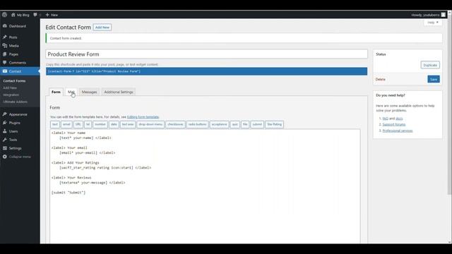Click the blue Save button
The width and height of the screenshot is (452, 254).
434,79
